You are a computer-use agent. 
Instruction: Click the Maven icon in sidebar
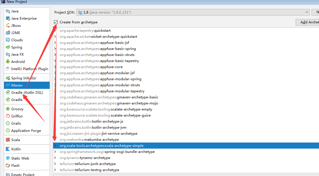tap(8, 85)
